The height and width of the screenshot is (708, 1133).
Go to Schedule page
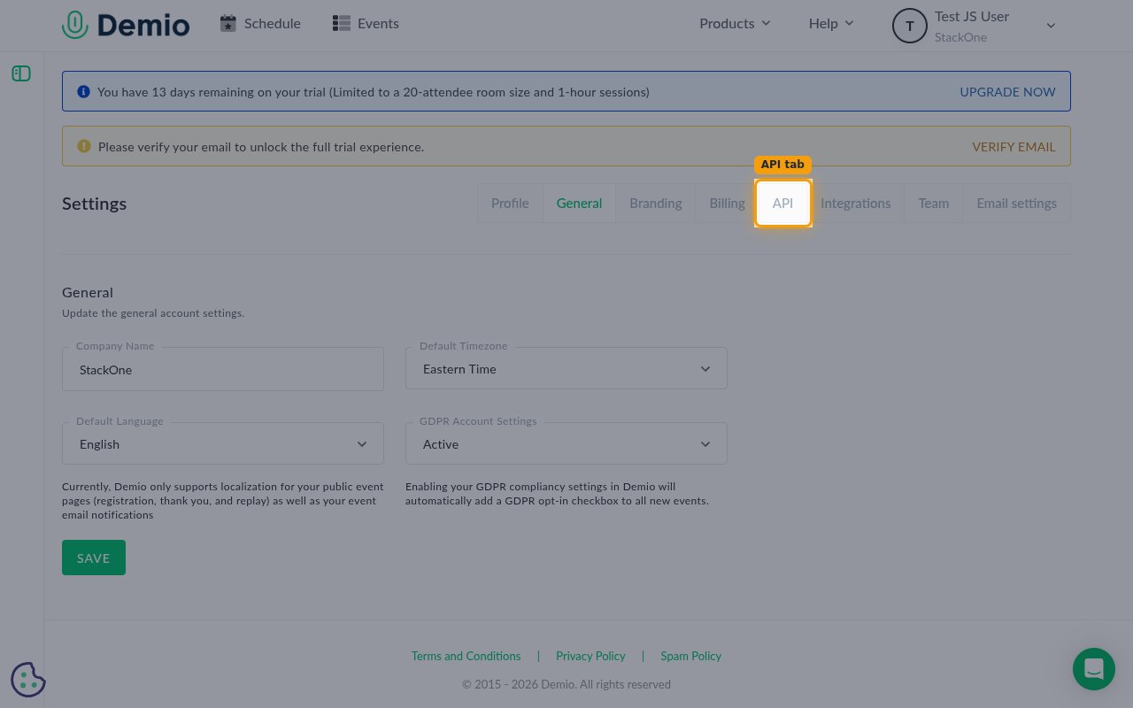tap(260, 23)
